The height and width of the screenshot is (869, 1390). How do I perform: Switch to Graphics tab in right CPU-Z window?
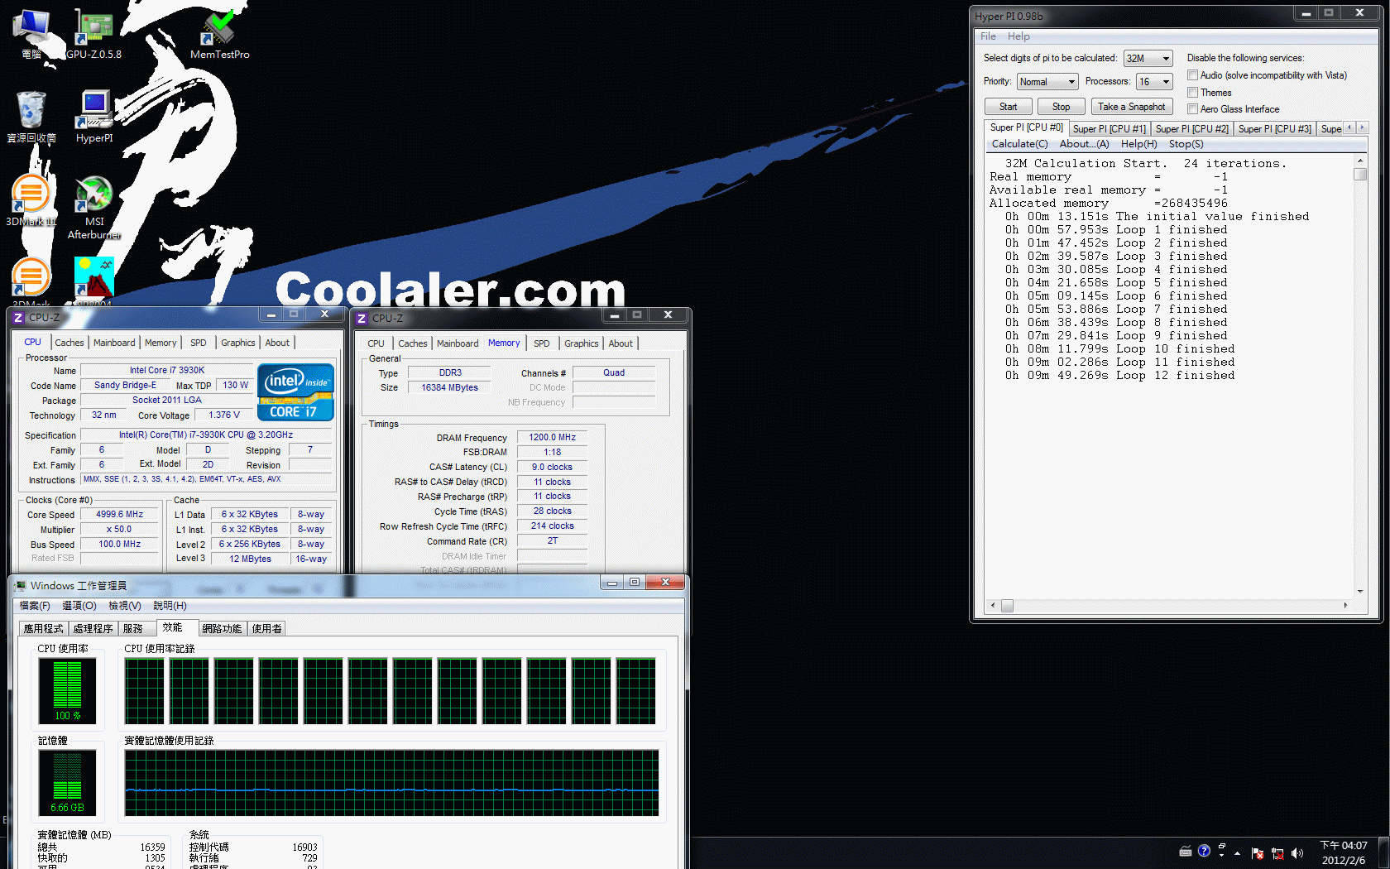click(582, 343)
